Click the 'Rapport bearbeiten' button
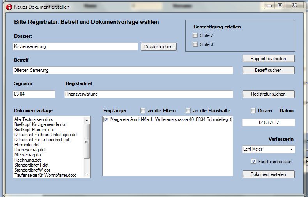The width and height of the screenshot is (308, 197). pyautogui.click(x=268, y=59)
